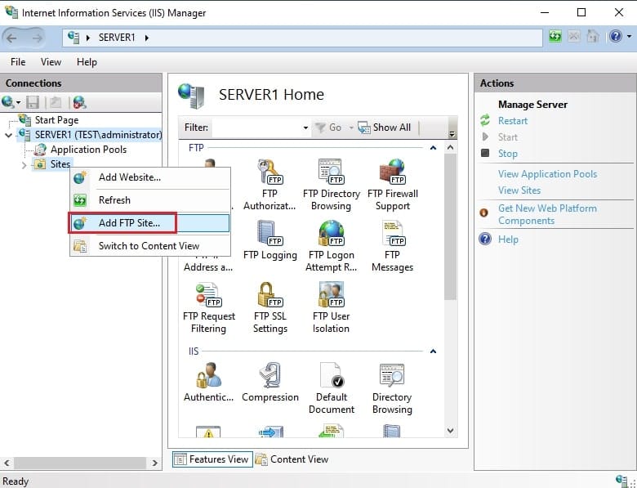Expand the path arrow after SERVER1 in address bar
This screenshot has height=488, width=637.
pos(147,38)
